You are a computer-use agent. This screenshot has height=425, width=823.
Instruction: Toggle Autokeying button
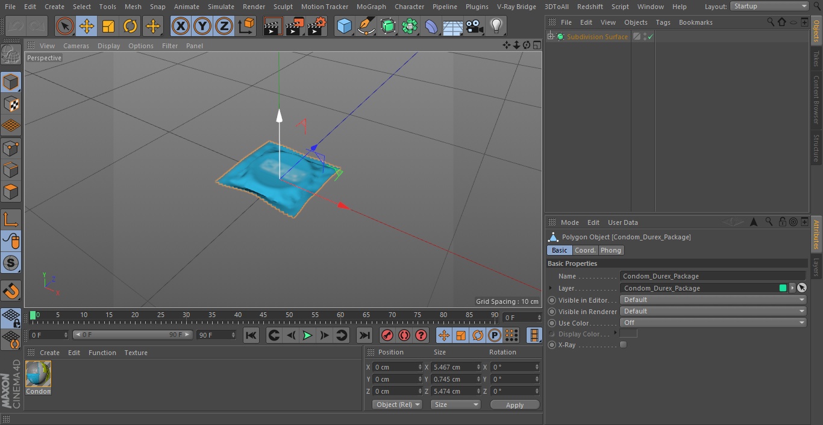pyautogui.click(x=404, y=335)
